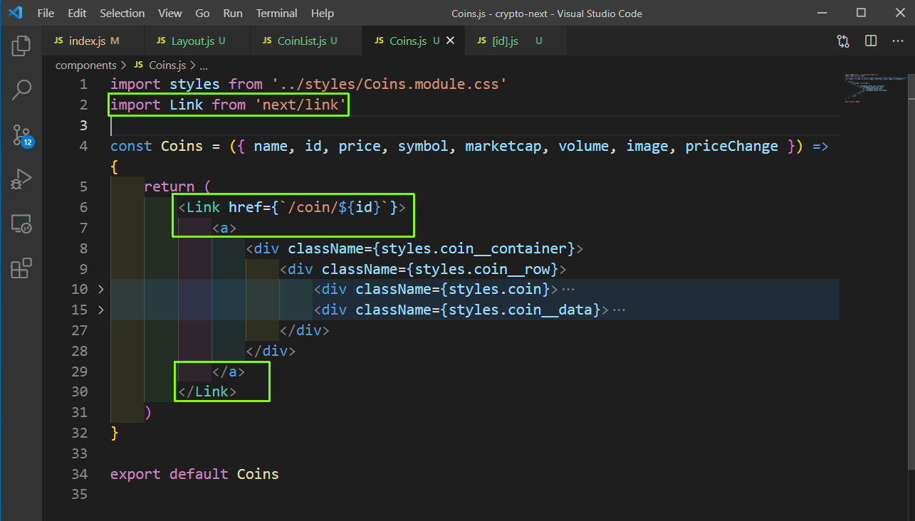Click the breadcrumb ellipsis segment

point(203,65)
